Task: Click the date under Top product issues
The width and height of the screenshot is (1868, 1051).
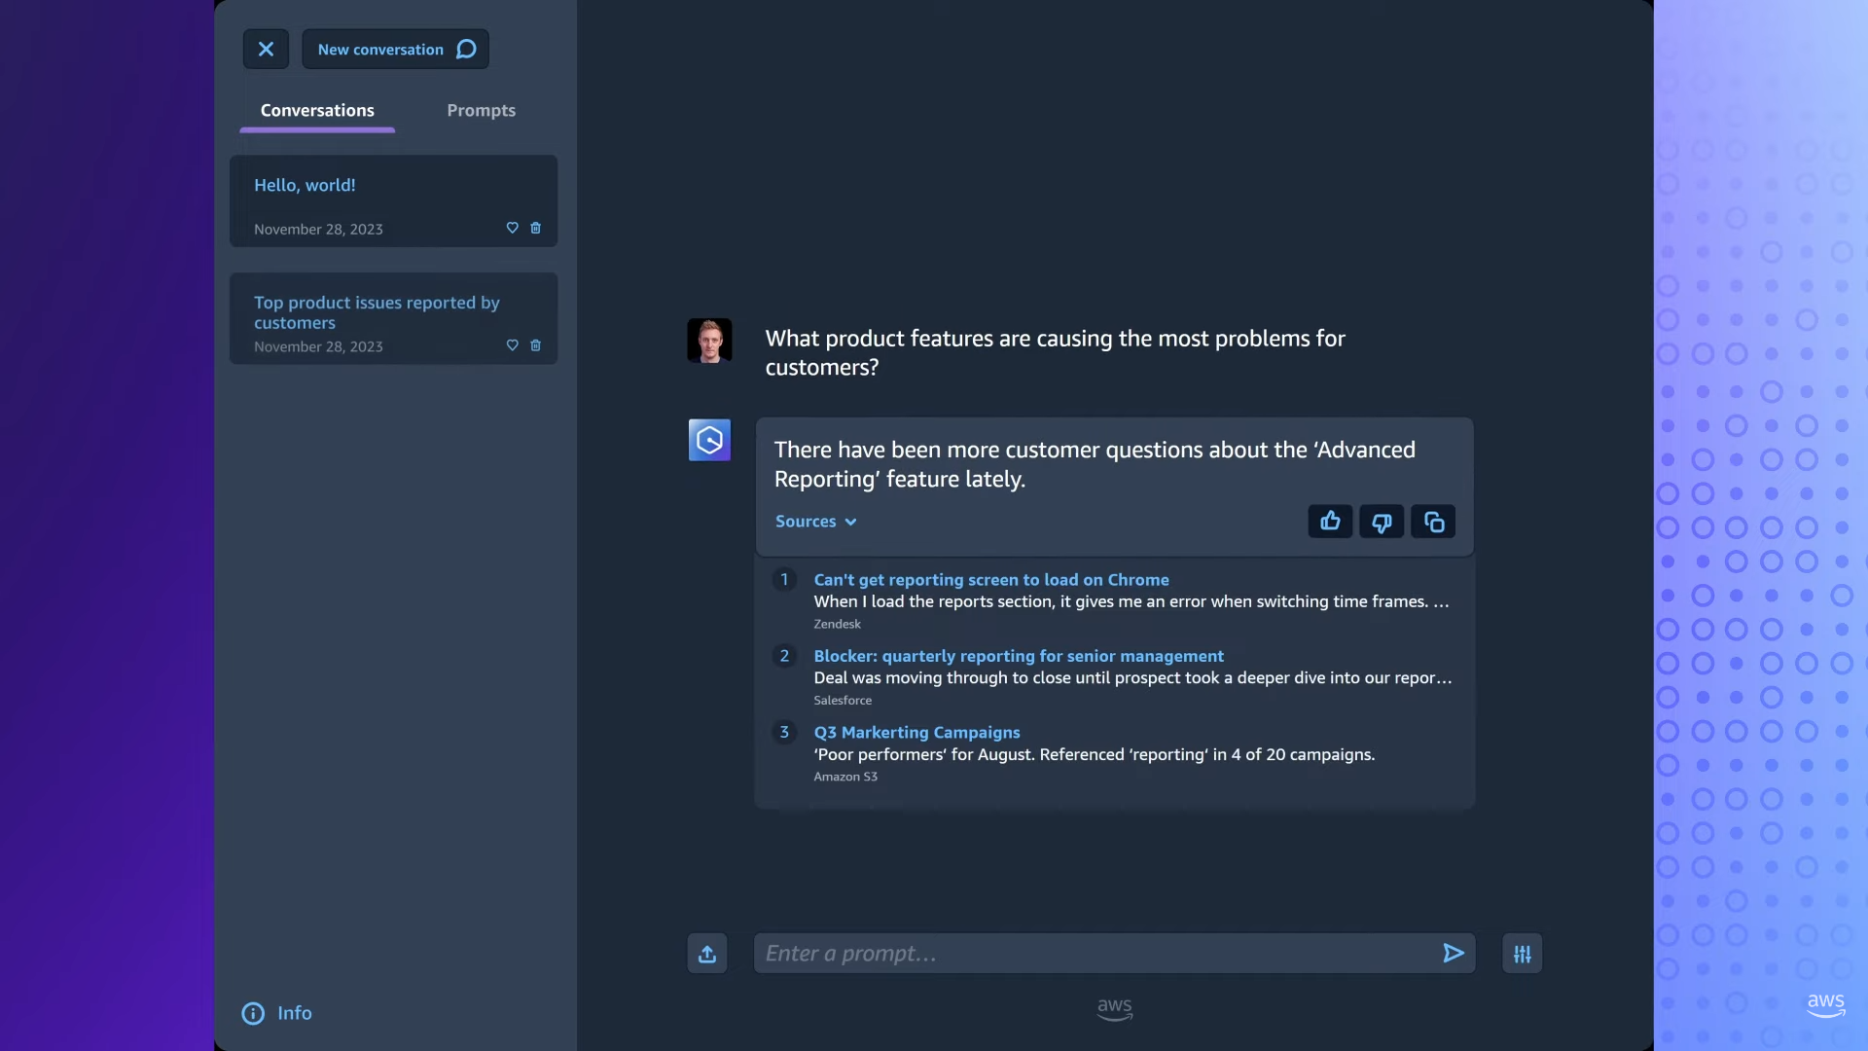Action: point(318,347)
